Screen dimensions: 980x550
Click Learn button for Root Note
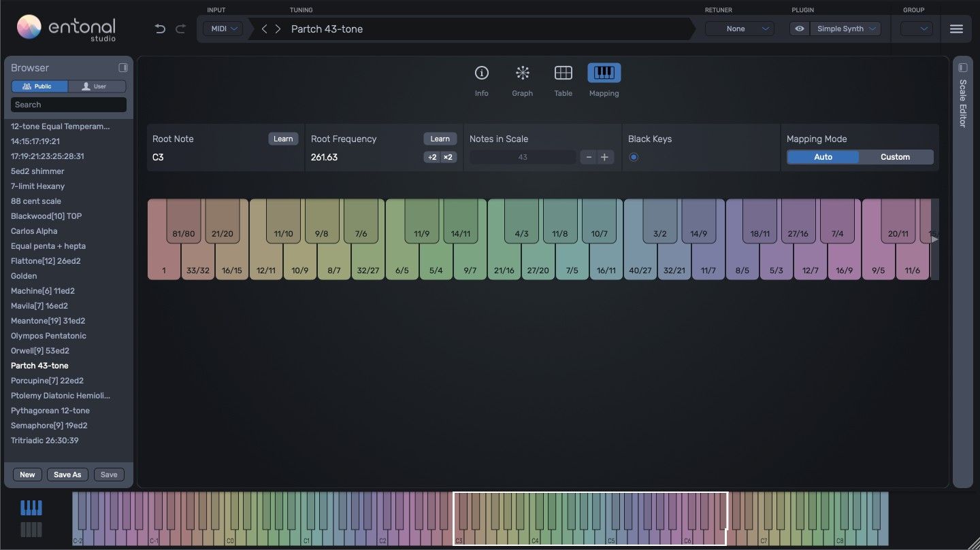(283, 139)
